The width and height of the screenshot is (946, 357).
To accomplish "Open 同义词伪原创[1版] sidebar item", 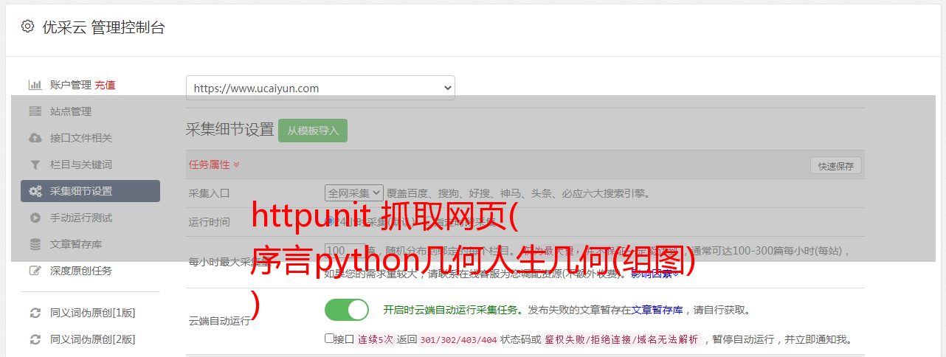I will pos(93,313).
